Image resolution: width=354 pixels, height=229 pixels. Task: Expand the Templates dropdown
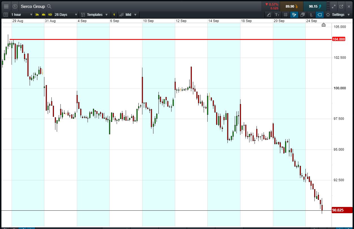tap(94, 15)
